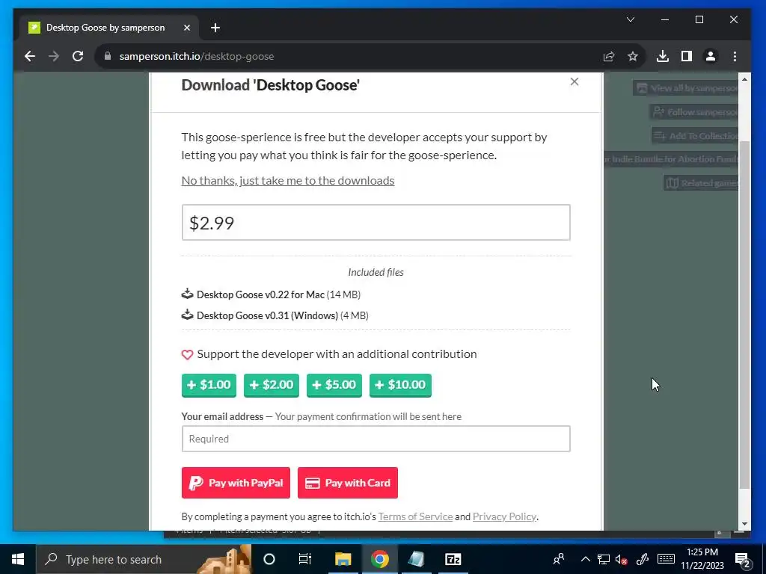Switch to Chrome in the taskbar

click(x=379, y=559)
